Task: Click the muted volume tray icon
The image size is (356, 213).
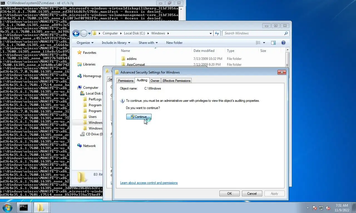Action: point(328,208)
